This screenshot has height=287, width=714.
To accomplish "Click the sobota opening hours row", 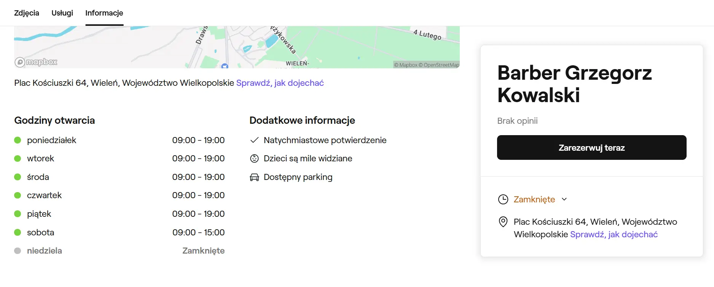I will coord(119,232).
